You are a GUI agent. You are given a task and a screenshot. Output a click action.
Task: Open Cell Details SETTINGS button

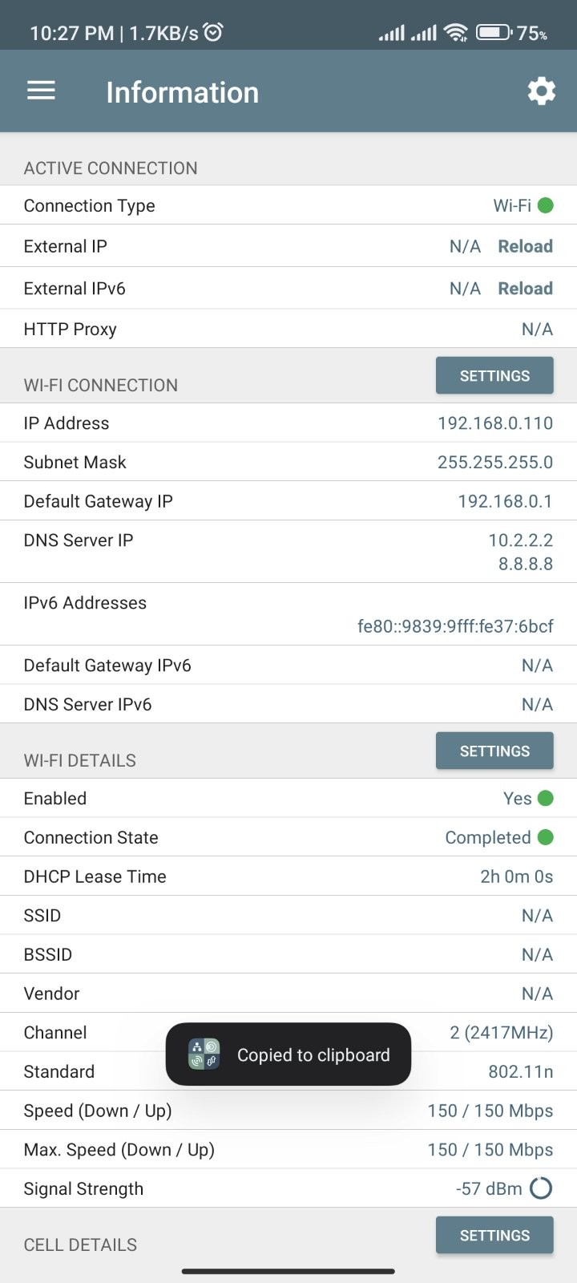[494, 1236]
